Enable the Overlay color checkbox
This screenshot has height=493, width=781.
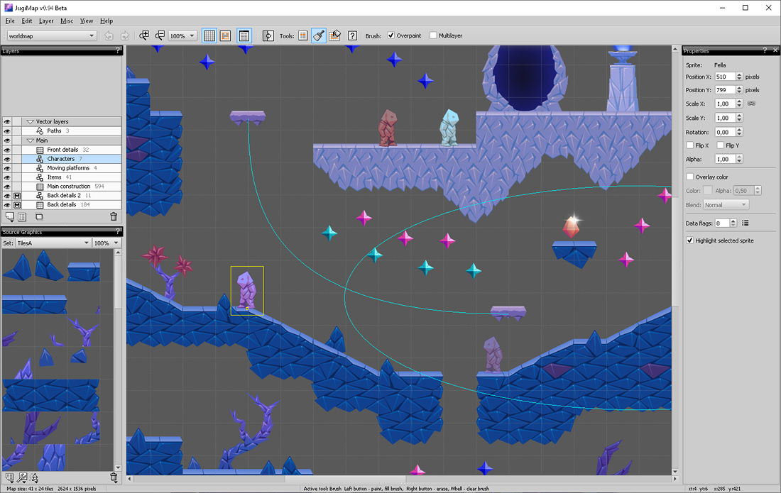tap(690, 177)
